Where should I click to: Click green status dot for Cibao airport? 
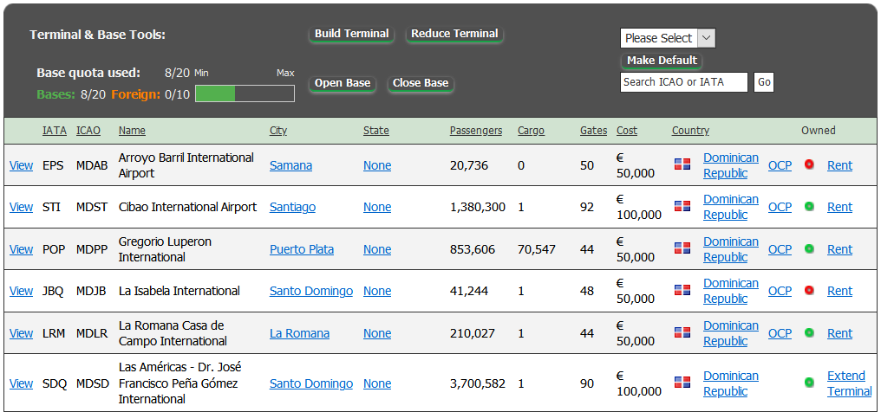click(809, 207)
